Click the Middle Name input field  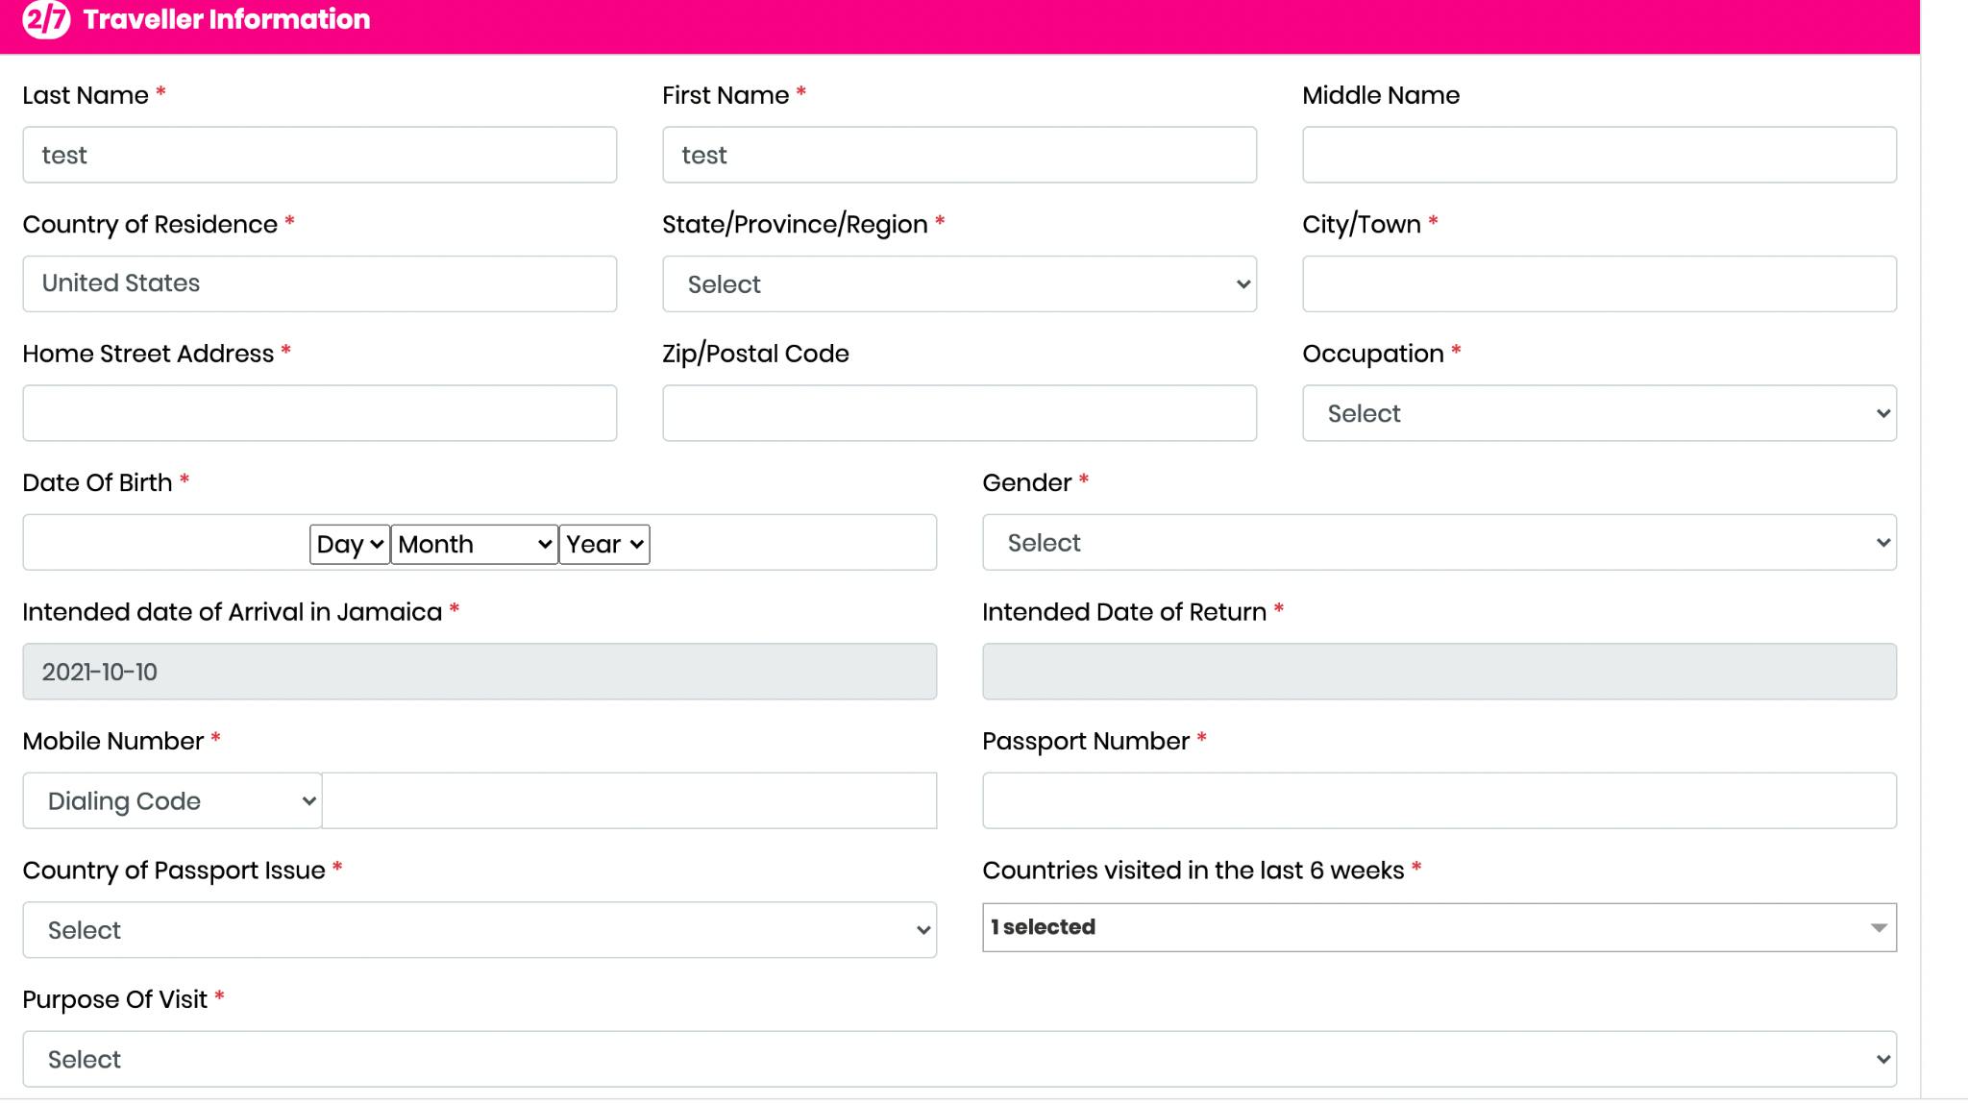tap(1599, 155)
